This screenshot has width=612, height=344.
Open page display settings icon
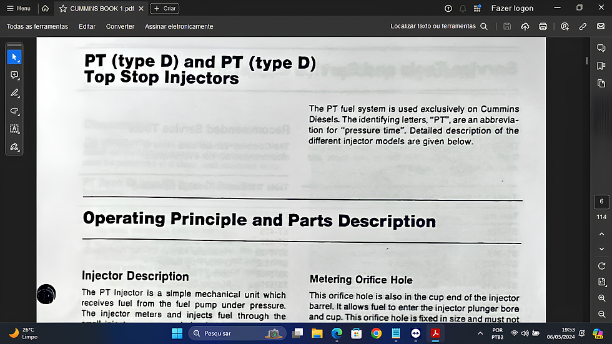[x=601, y=282]
